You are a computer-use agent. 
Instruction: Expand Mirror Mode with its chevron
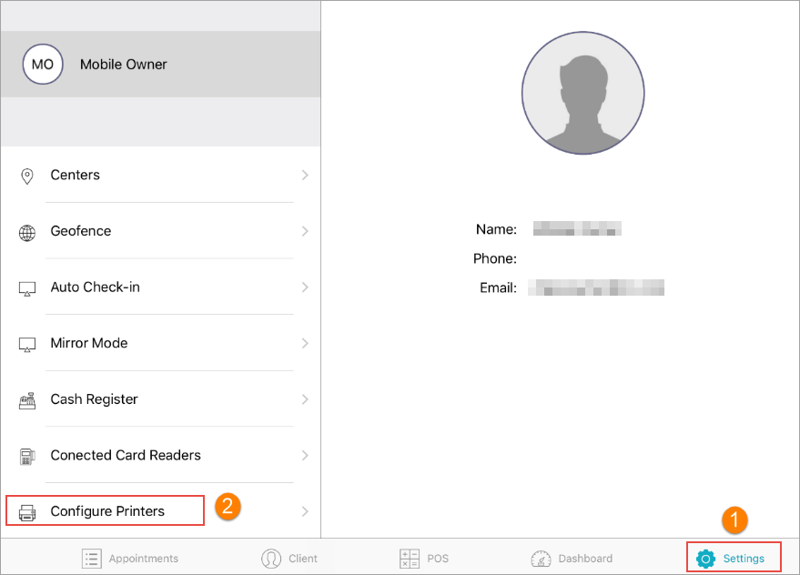pyautogui.click(x=305, y=343)
